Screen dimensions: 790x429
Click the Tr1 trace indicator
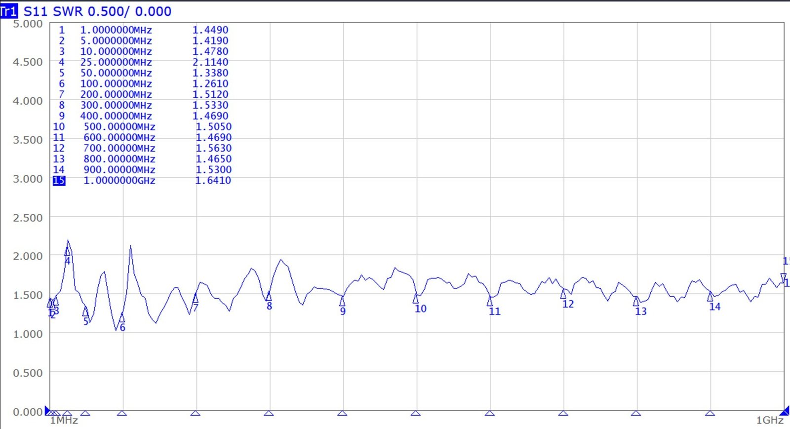pyautogui.click(x=9, y=11)
